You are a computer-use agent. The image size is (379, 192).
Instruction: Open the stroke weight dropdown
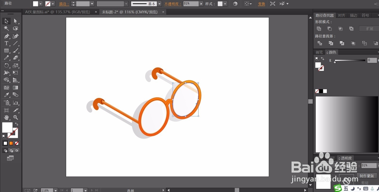92,4
